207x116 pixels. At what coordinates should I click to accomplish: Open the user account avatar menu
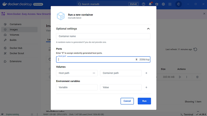[x=179, y=4]
